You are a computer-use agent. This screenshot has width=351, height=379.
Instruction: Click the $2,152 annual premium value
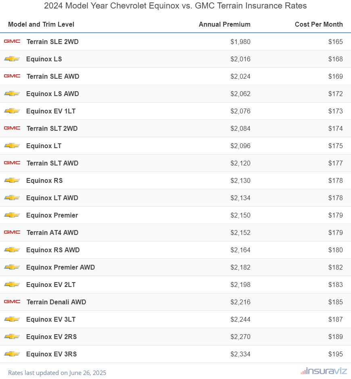tap(240, 232)
